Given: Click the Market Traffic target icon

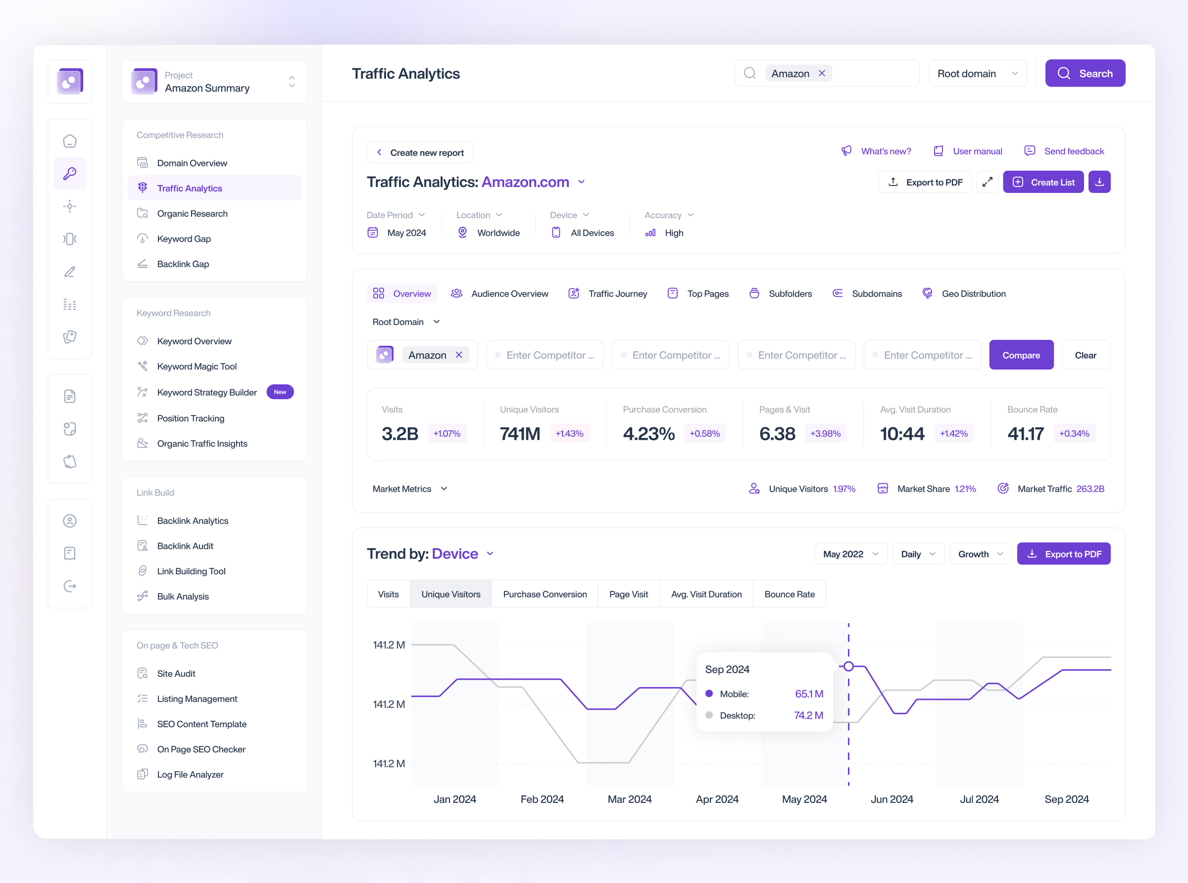Looking at the screenshot, I should pyautogui.click(x=1003, y=489).
